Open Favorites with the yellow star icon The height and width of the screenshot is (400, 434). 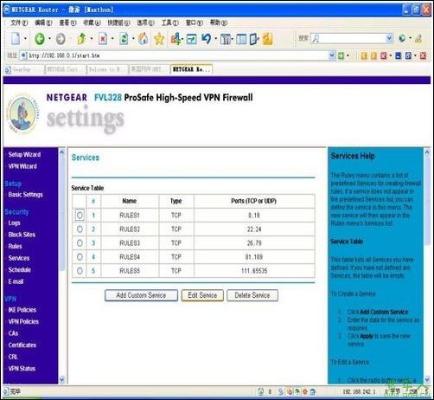tap(159, 39)
